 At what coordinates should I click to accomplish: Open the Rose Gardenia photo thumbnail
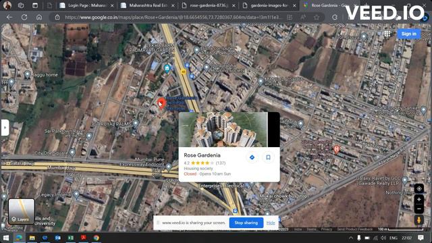229,130
